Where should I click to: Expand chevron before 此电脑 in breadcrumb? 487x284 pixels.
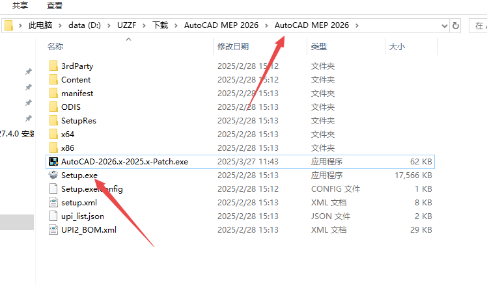click(x=20, y=25)
